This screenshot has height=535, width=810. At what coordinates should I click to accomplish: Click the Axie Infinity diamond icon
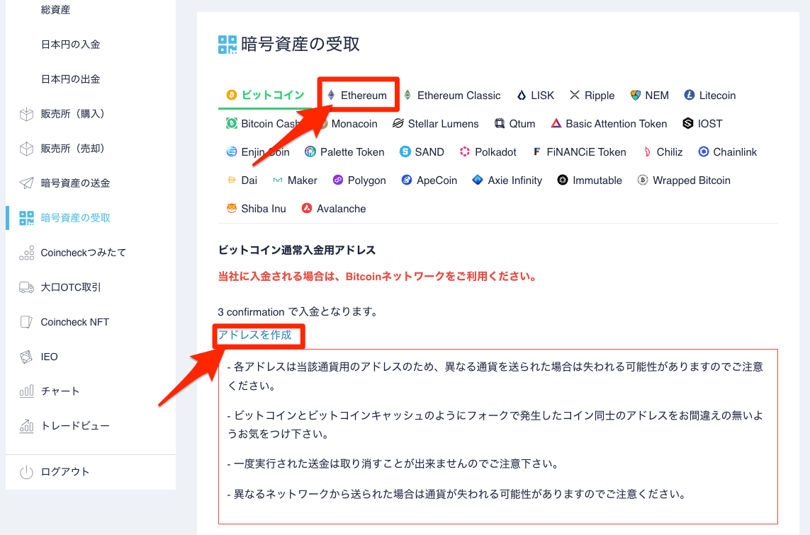point(478,180)
